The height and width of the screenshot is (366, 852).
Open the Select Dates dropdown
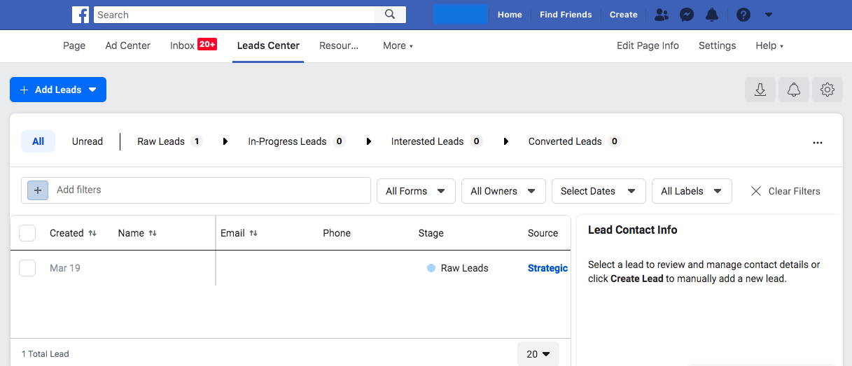coord(597,191)
